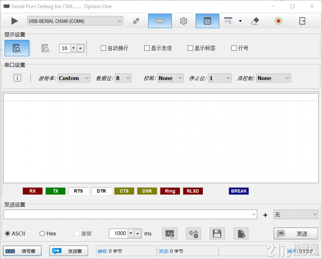322x259 pixels.
Task: Click the font size 16 field
Action: (65, 48)
